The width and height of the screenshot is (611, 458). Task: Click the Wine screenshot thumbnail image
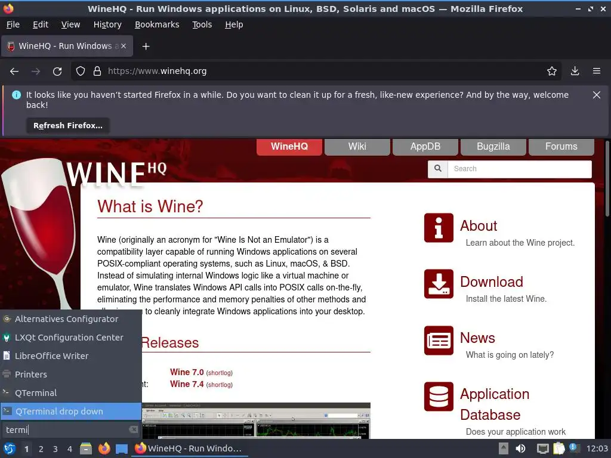256,420
